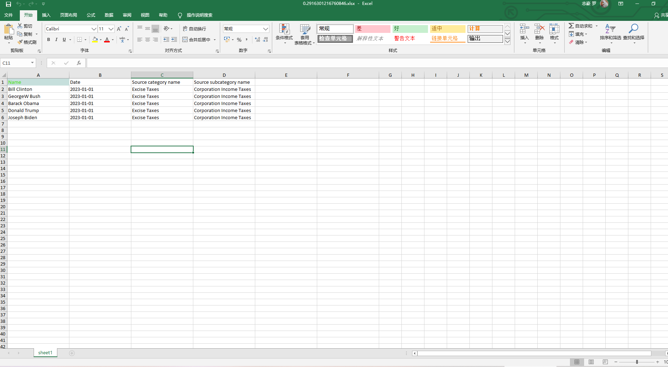Switch to the 页面布局 (Page Layout) tab
Viewport: 668px width, 367px height.
pyautogui.click(x=69, y=15)
